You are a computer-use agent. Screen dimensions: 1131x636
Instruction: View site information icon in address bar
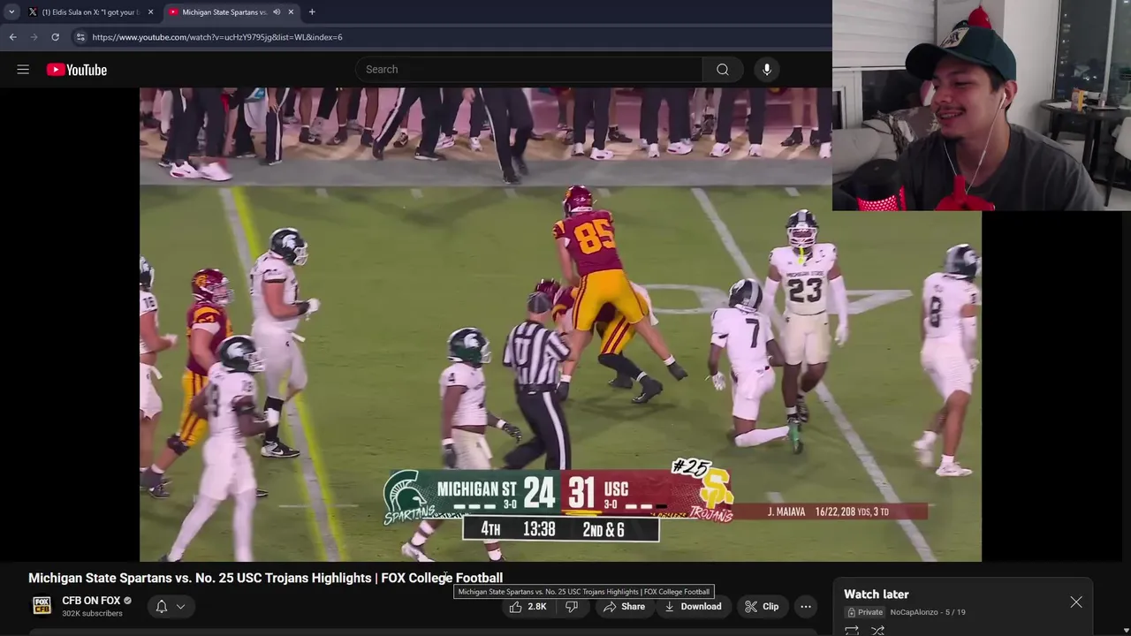point(80,37)
